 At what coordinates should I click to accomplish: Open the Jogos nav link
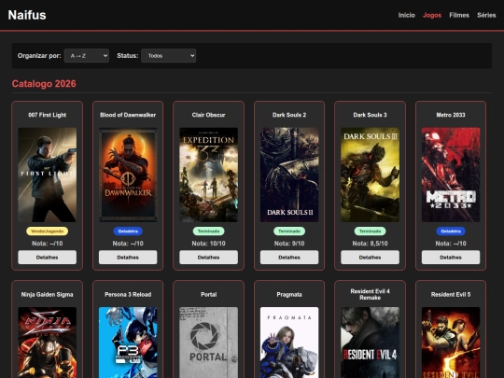(432, 15)
